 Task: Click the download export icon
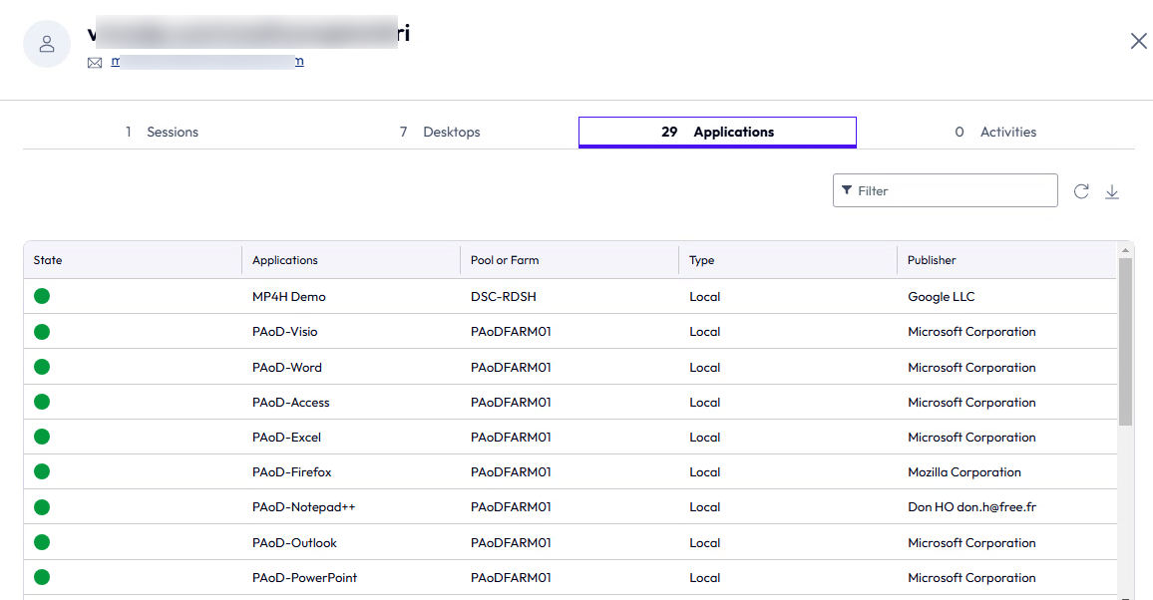tap(1112, 191)
